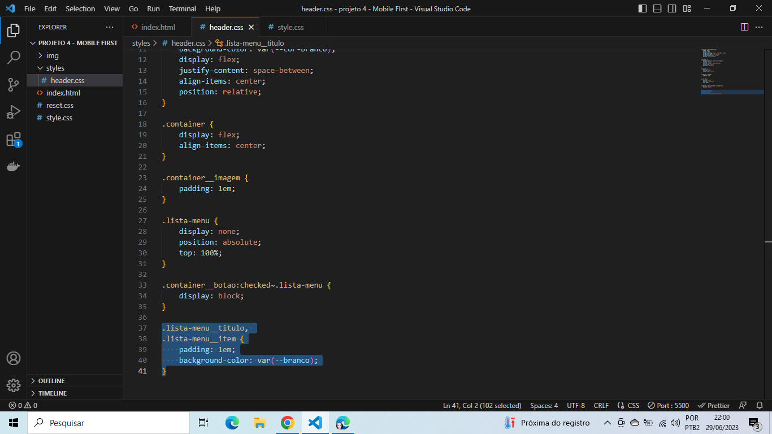772x434 pixels.
Task: Open Task View on the taskbar
Action: coord(203,423)
